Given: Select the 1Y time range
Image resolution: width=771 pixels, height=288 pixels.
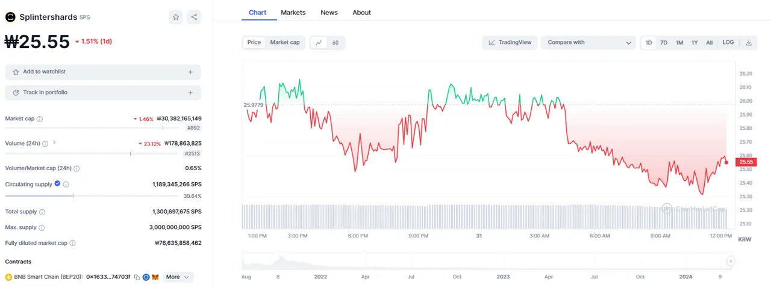Looking at the screenshot, I should [x=695, y=43].
